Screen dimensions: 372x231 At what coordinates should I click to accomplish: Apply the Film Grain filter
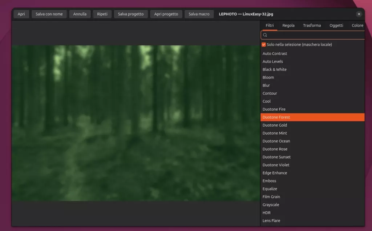[x=312, y=197]
